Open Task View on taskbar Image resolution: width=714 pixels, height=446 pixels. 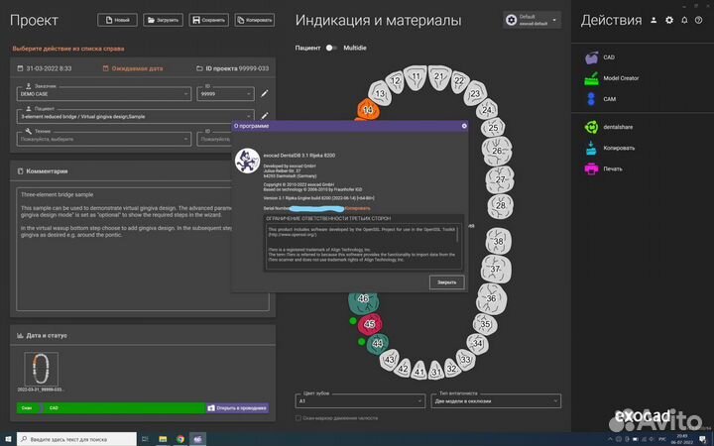pos(145,439)
